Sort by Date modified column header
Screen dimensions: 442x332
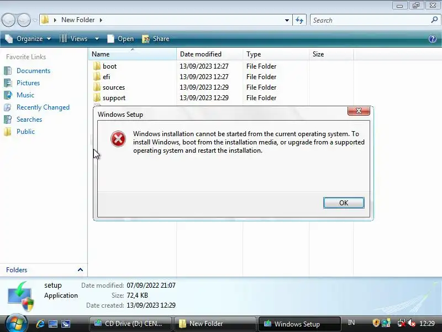click(209, 54)
